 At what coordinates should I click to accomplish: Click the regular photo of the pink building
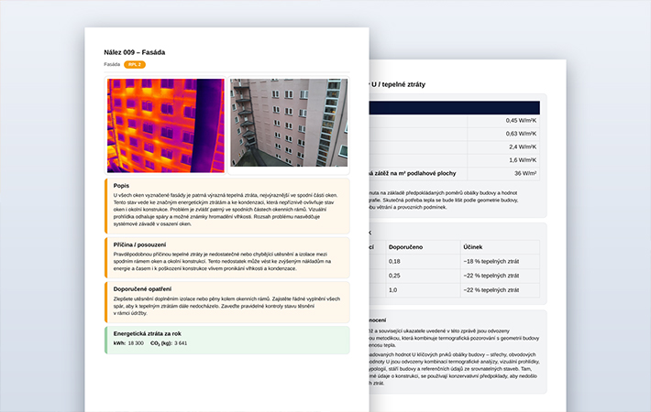tap(289, 123)
